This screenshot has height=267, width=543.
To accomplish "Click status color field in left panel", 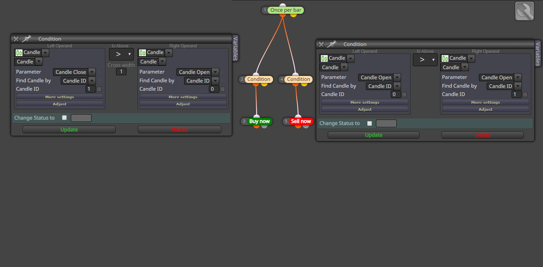I will point(81,118).
